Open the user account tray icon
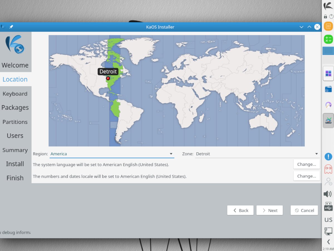The image size is (334, 251). coord(328,182)
